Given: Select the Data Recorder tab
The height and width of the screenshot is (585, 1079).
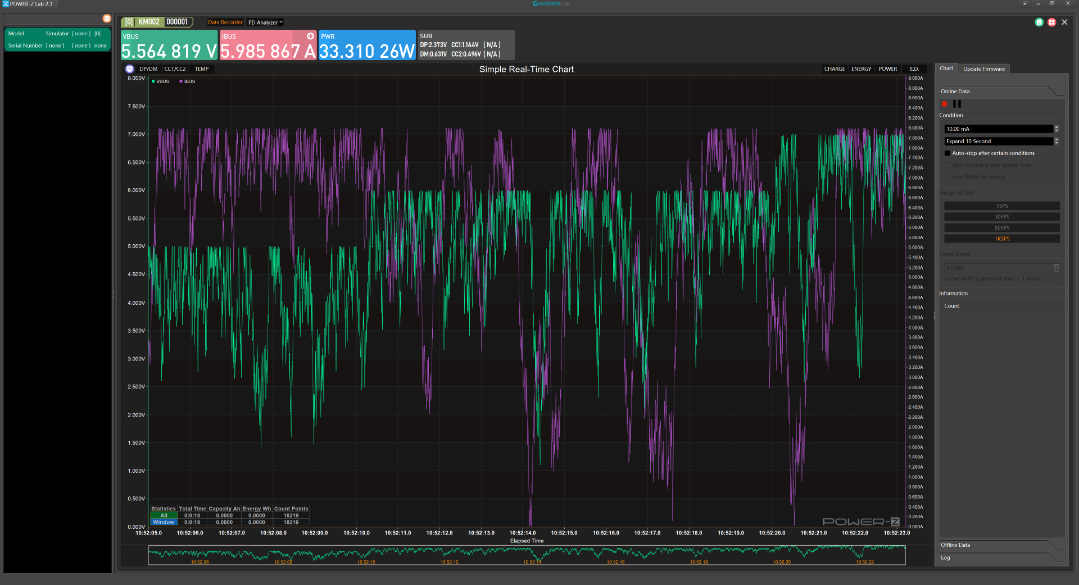Looking at the screenshot, I should (225, 22).
